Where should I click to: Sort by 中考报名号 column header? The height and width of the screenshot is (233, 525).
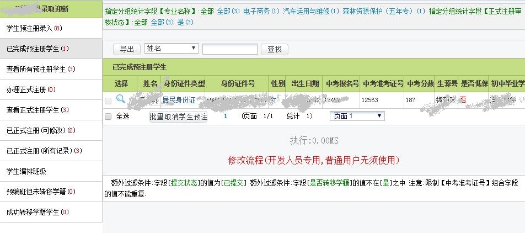coord(342,84)
